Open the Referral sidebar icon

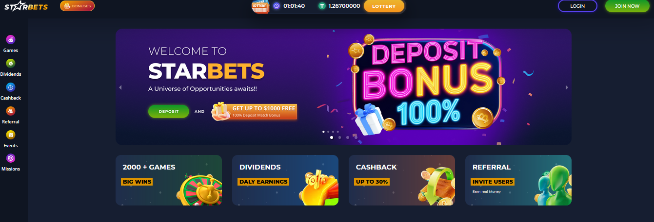11,111
